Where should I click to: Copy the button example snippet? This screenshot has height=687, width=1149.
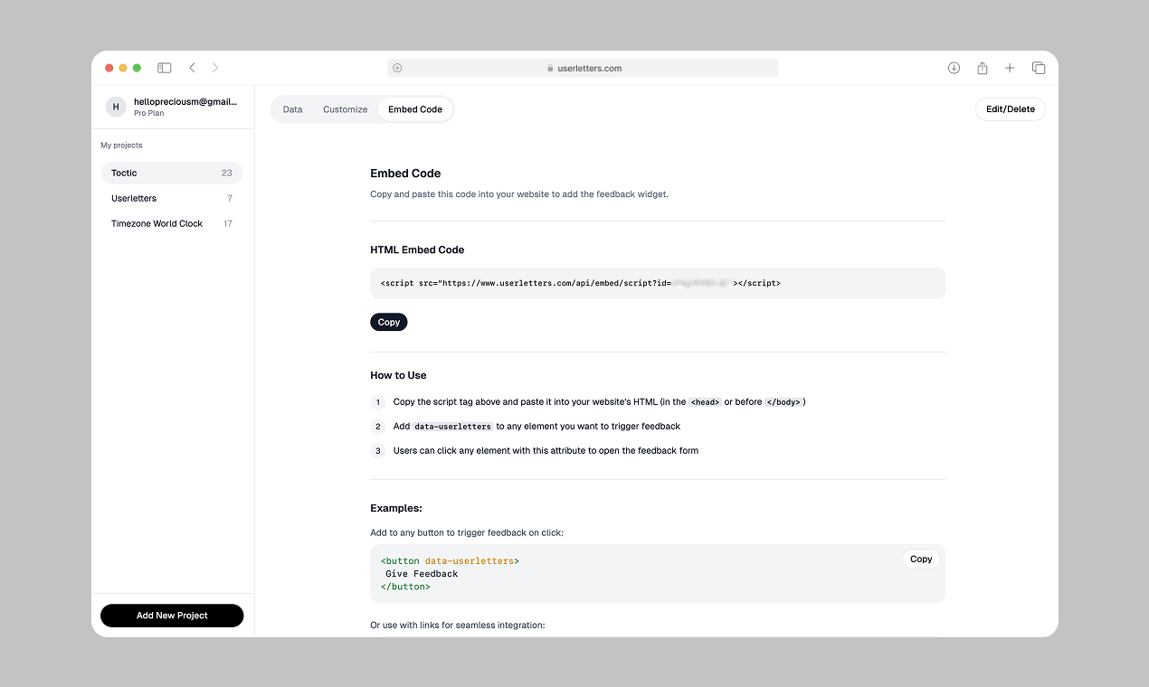(920, 559)
